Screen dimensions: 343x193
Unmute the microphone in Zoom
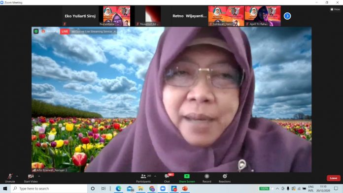click(10, 178)
